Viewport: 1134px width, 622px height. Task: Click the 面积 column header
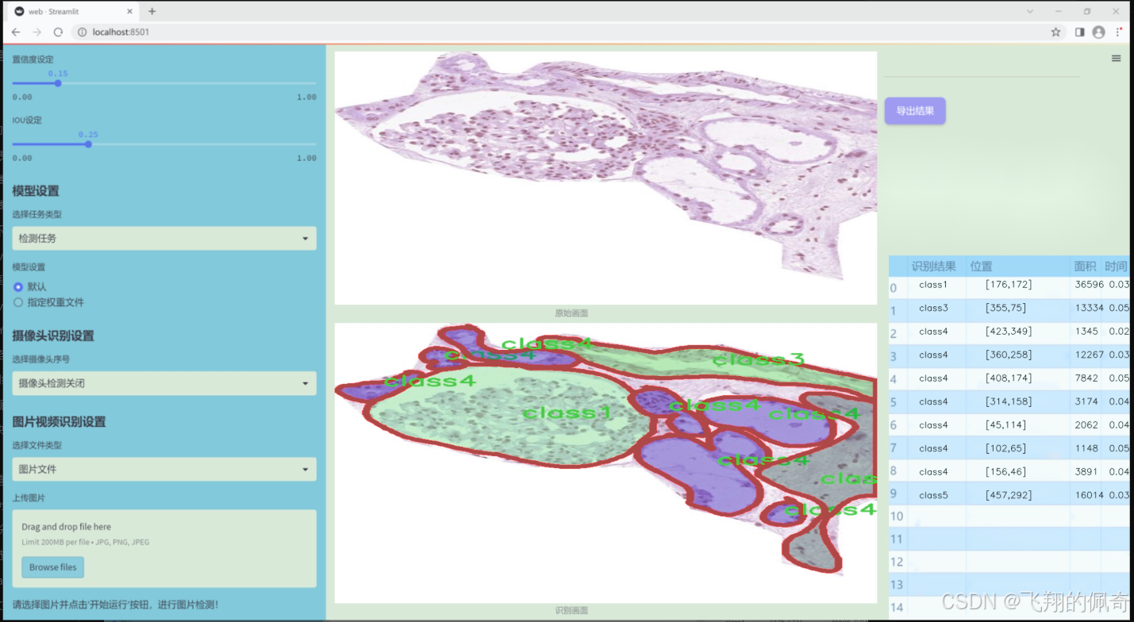(1086, 267)
